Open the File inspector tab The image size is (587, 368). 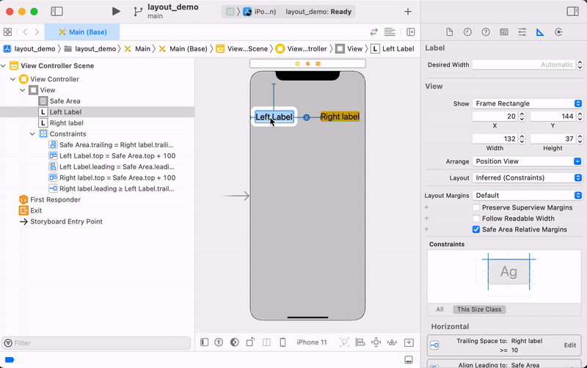pos(450,32)
